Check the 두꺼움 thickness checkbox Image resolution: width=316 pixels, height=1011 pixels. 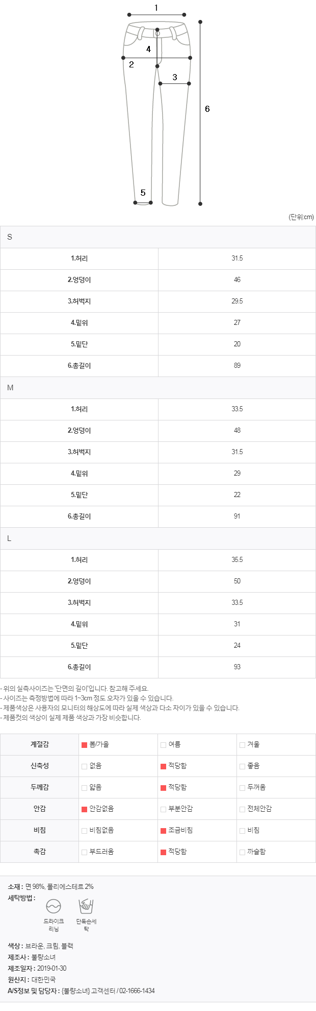pos(243,788)
